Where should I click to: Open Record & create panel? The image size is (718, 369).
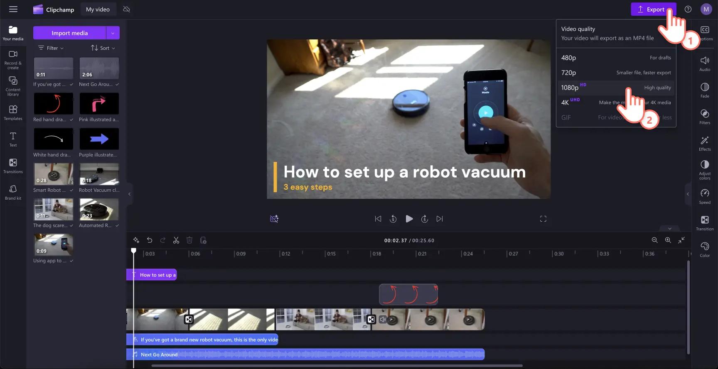[13, 60]
